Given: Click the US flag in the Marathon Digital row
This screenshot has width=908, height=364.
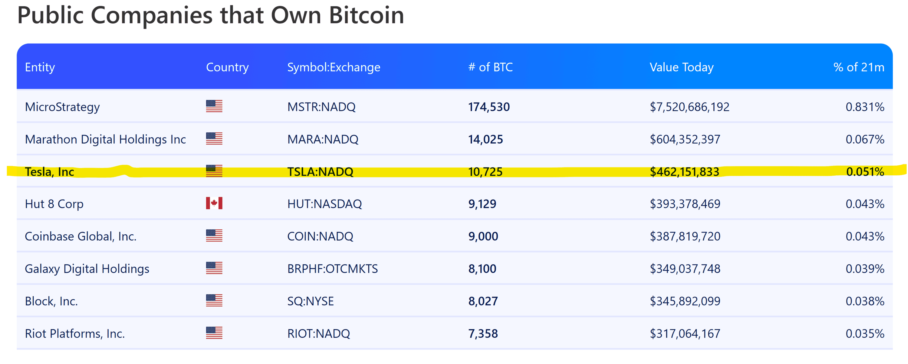Looking at the screenshot, I should click(x=214, y=138).
